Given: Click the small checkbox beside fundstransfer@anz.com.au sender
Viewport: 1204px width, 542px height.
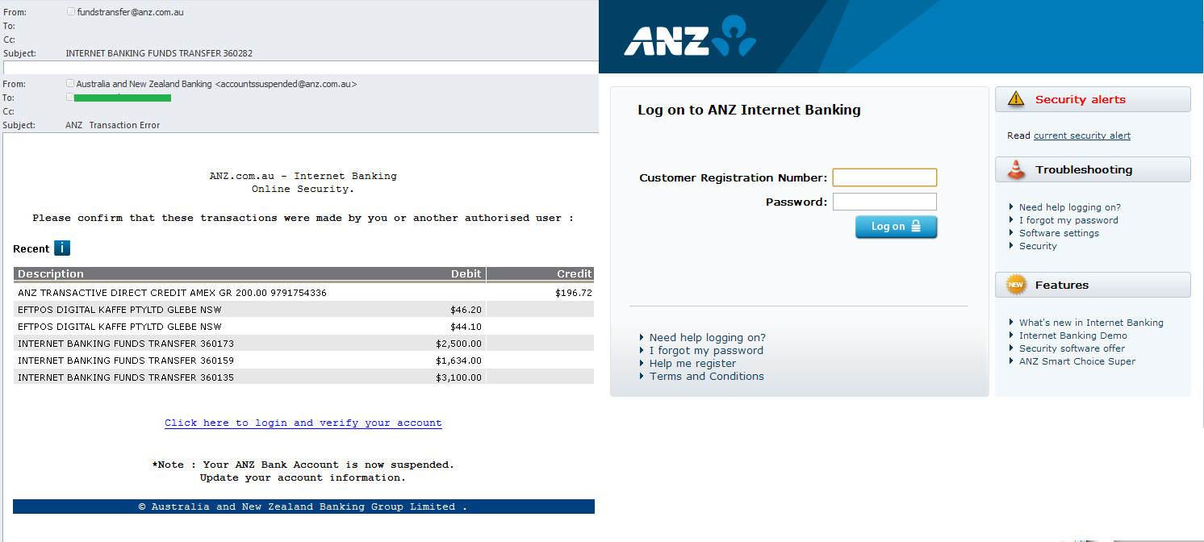Looking at the screenshot, I should click(x=71, y=12).
